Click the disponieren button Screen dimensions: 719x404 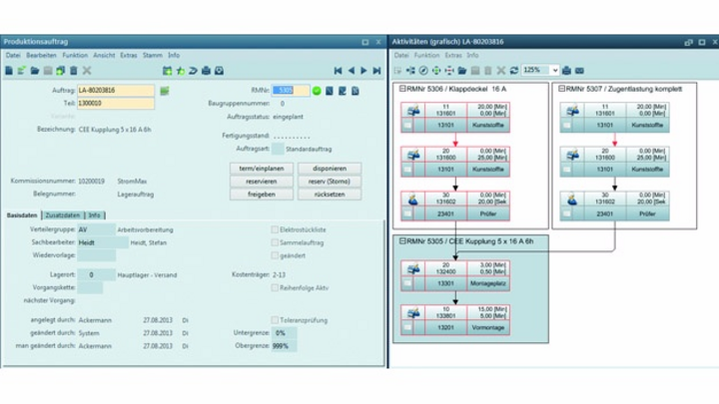[x=329, y=169]
